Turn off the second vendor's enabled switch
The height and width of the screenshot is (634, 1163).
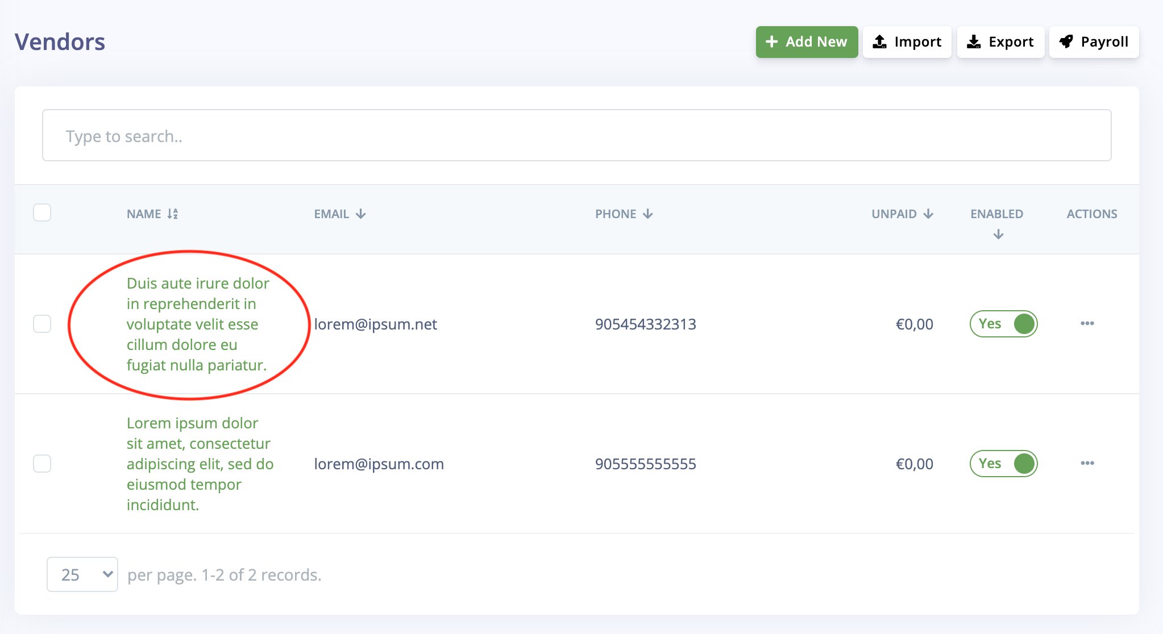click(x=1003, y=464)
